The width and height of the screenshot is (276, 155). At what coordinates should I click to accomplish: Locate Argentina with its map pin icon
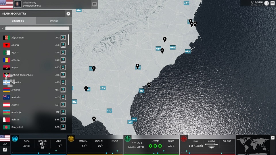pos(63,82)
